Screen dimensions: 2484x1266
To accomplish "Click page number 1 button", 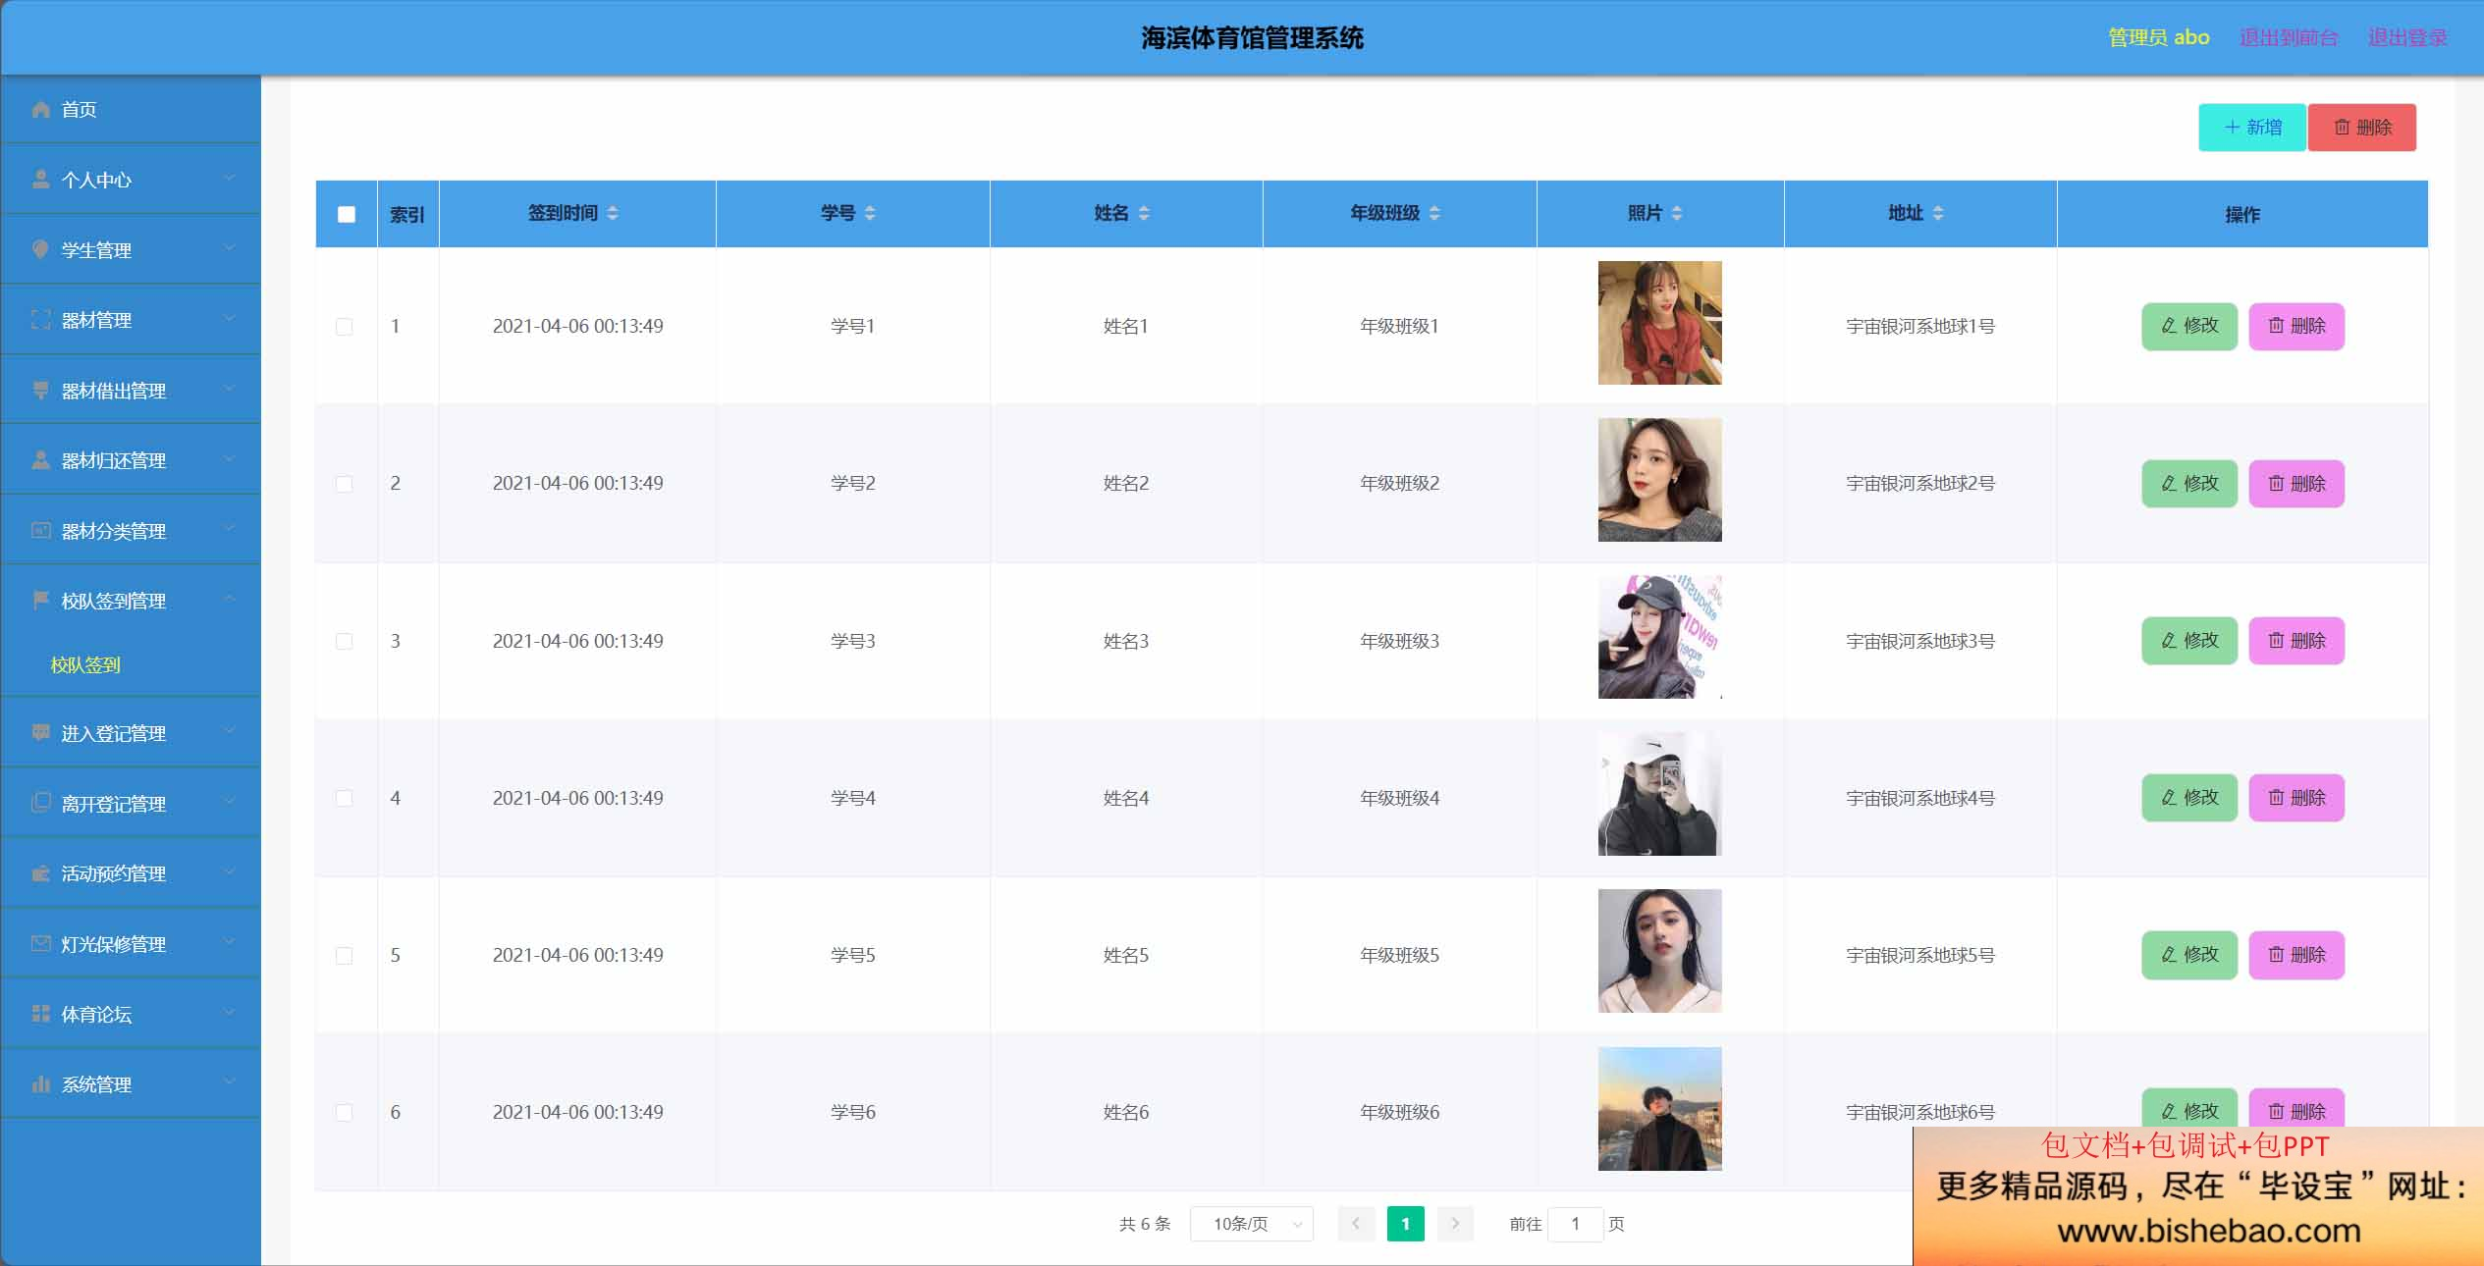I will pyautogui.click(x=1405, y=1224).
